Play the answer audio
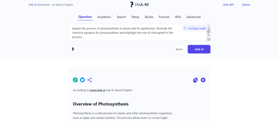Viewport: 278px width, 121px height. [203, 80]
